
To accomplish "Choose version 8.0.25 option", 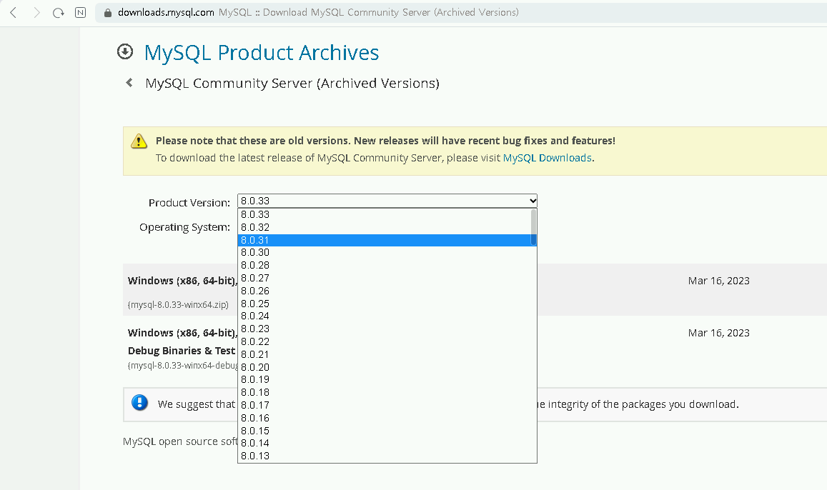I will pyautogui.click(x=384, y=304).
